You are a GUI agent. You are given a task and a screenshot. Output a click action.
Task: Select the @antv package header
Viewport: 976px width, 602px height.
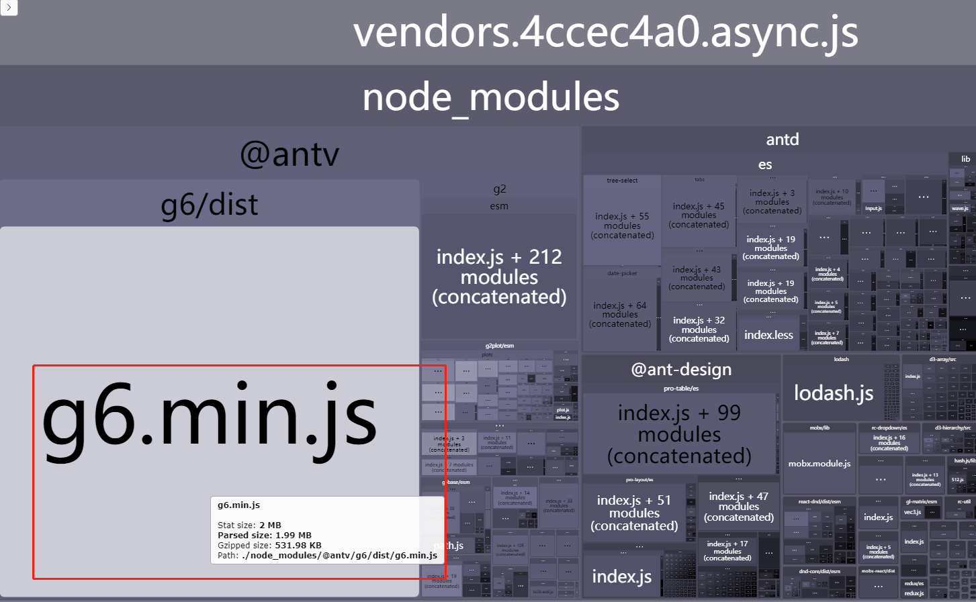(290, 154)
